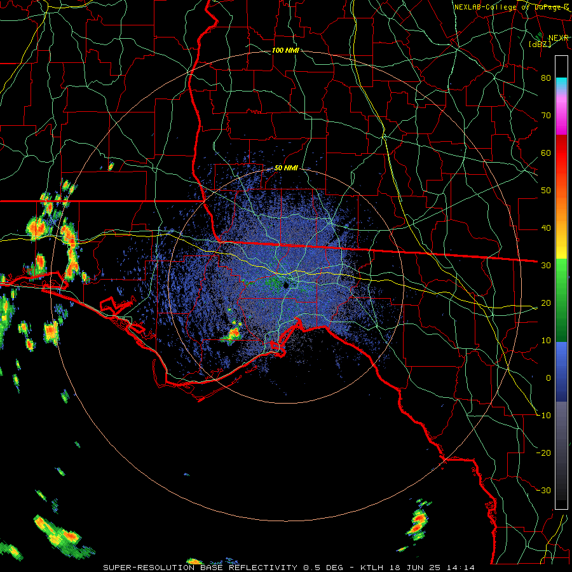Click the 50 dBZ legend value
Screen dimensions: 572x572
(546, 191)
